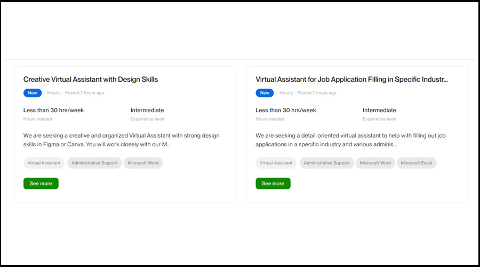Click New badge on right job card
This screenshot has width=480, height=267.
tap(265, 93)
